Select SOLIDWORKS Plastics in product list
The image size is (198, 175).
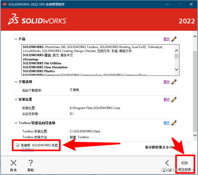[39, 71]
